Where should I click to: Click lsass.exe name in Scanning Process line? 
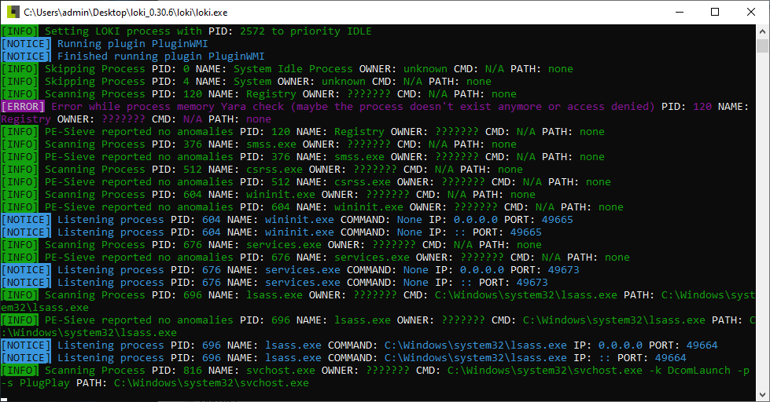(x=274, y=295)
